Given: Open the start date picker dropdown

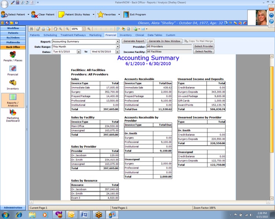Looking at the screenshot, I should click(79, 52).
